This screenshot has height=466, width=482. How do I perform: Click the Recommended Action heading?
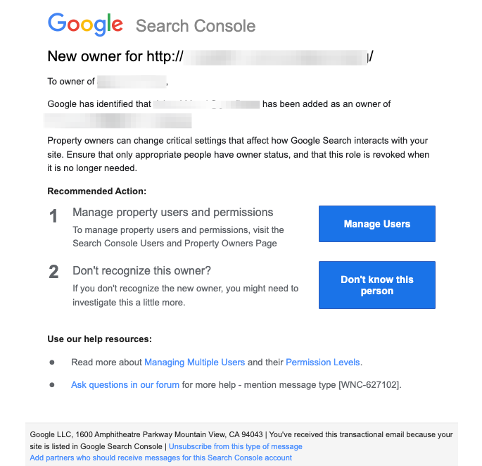(97, 191)
